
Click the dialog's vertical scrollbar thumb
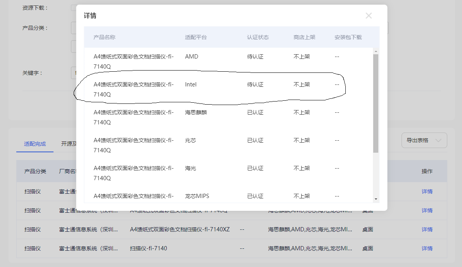point(376,103)
